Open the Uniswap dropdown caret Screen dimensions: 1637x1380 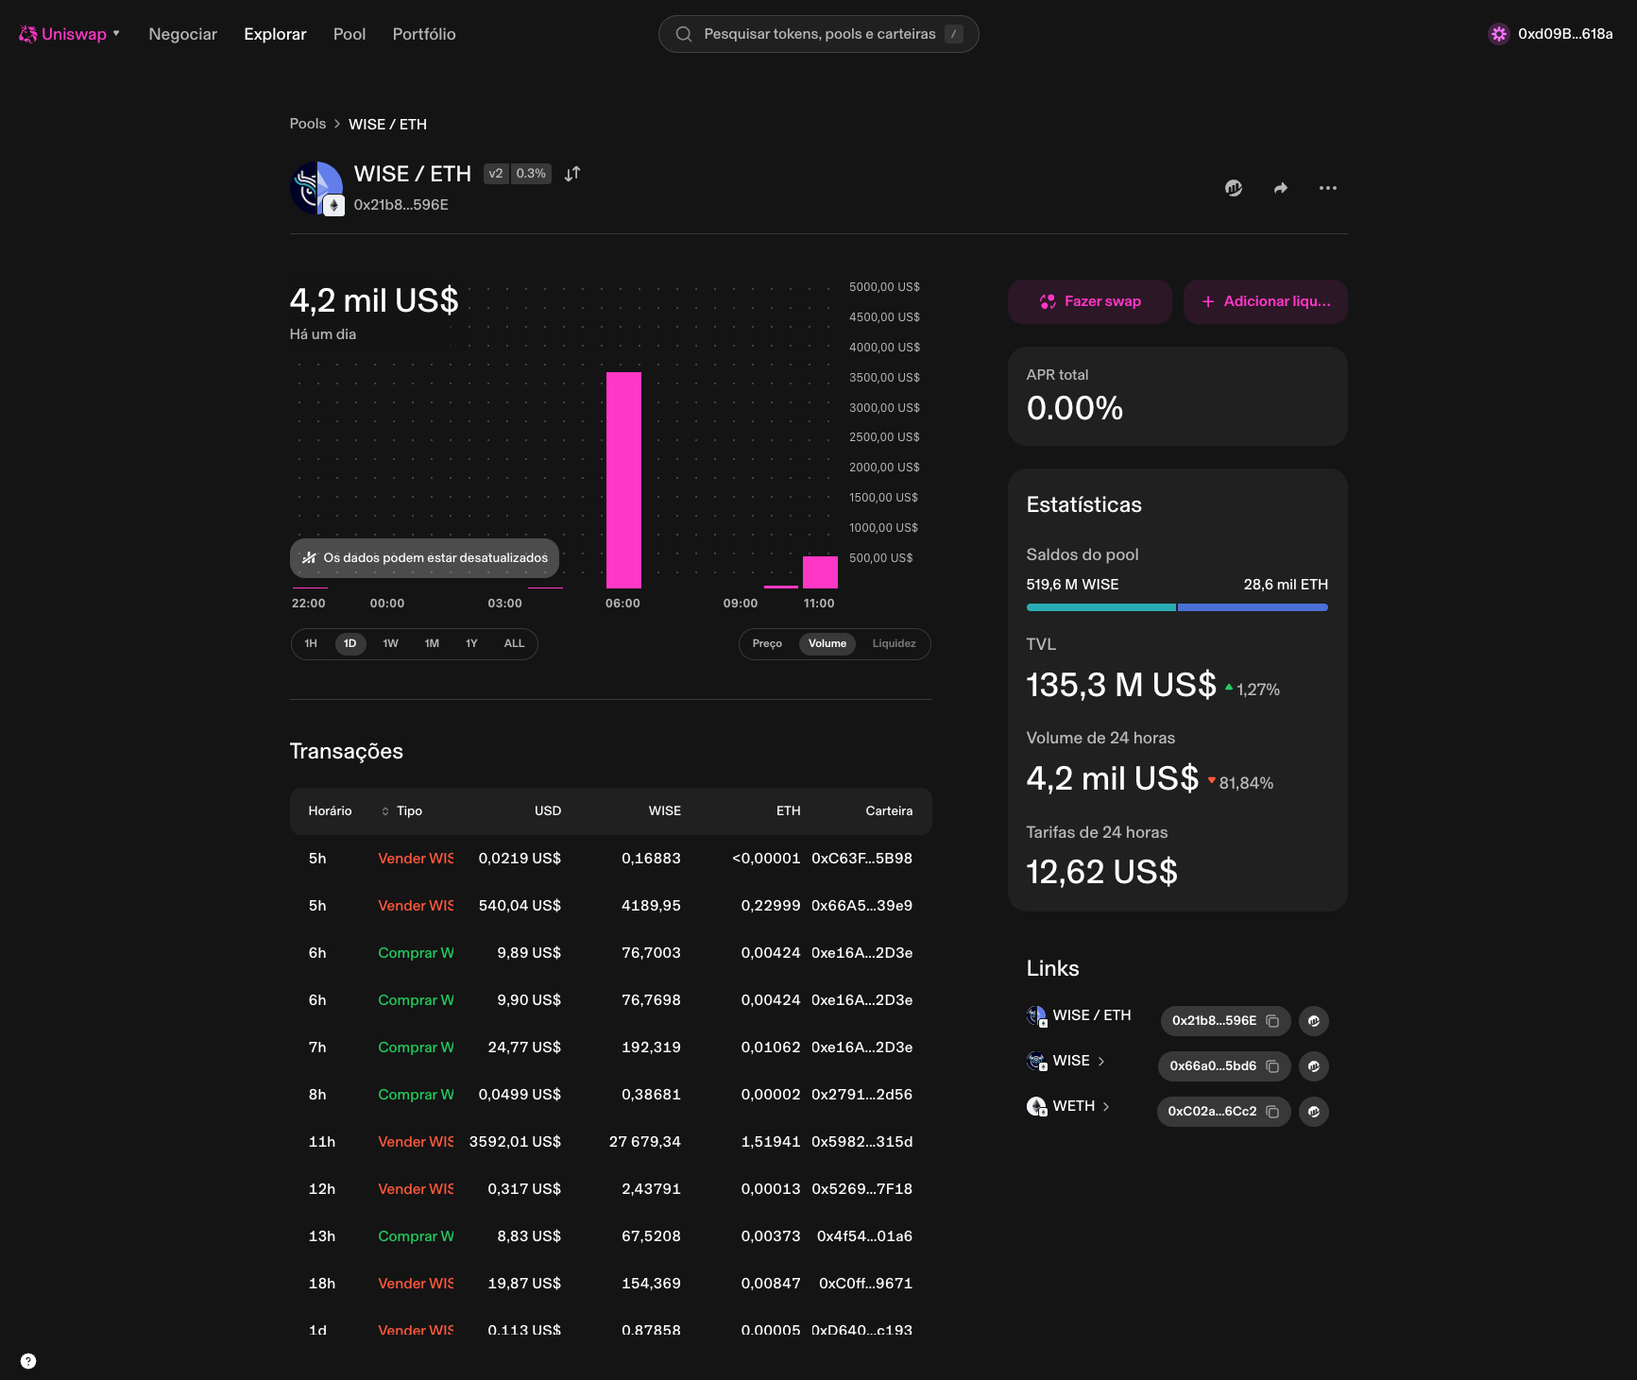(116, 33)
